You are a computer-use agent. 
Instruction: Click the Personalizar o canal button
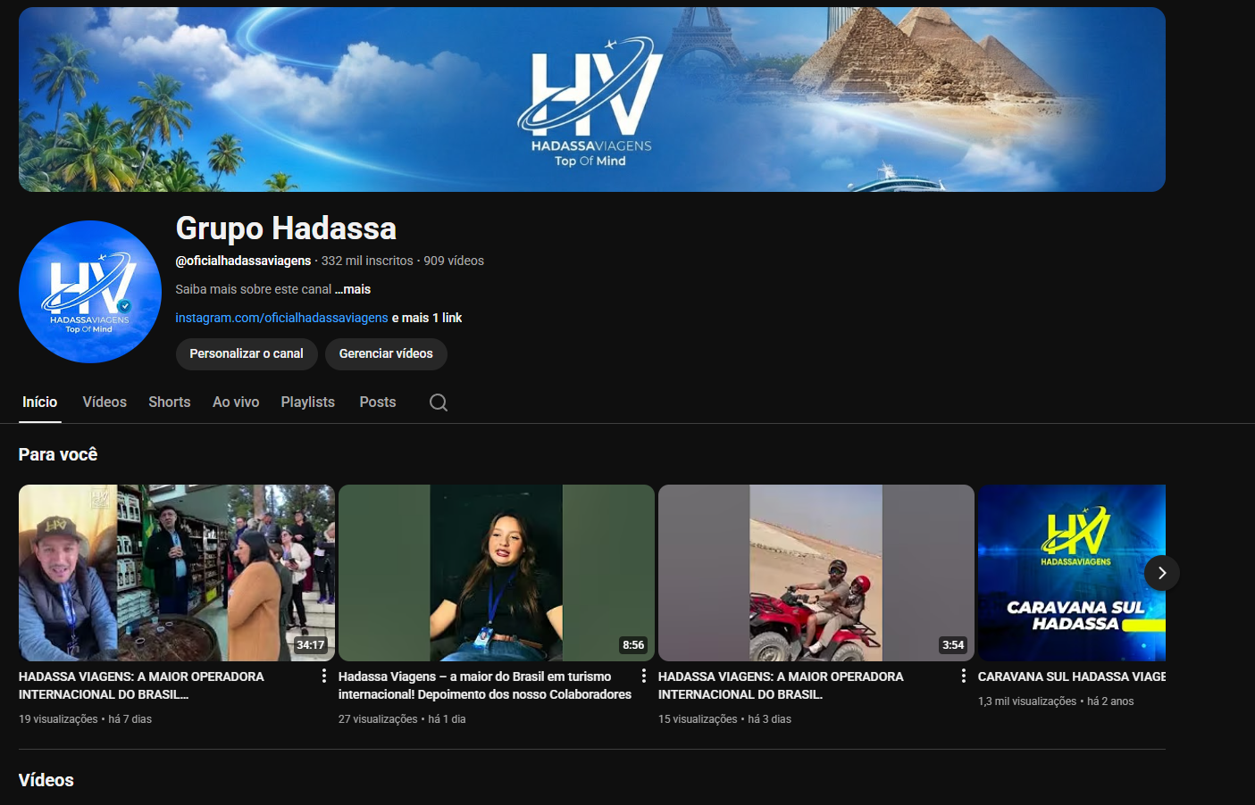click(x=247, y=354)
